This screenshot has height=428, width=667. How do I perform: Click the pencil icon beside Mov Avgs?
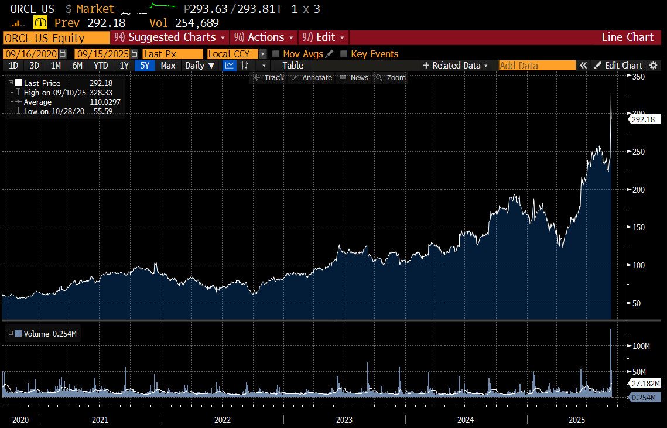pos(329,54)
